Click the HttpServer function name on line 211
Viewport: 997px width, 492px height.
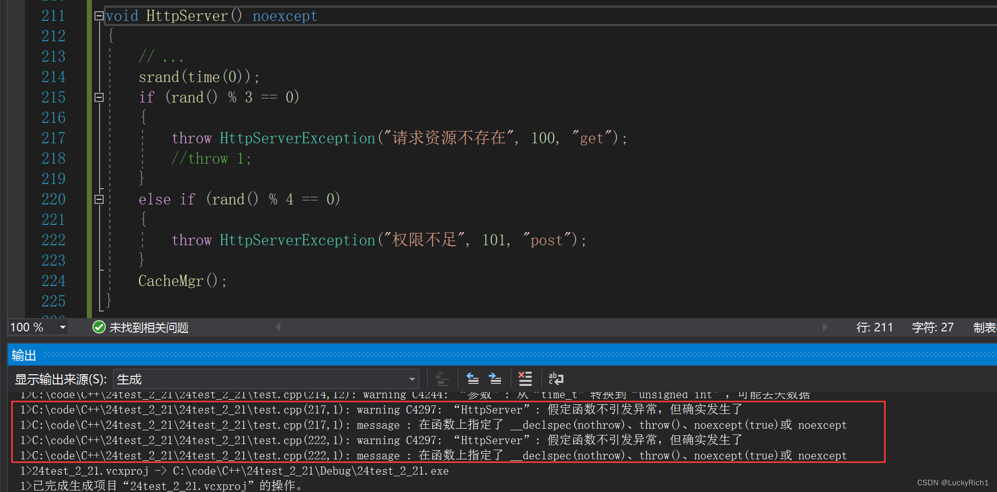(187, 16)
